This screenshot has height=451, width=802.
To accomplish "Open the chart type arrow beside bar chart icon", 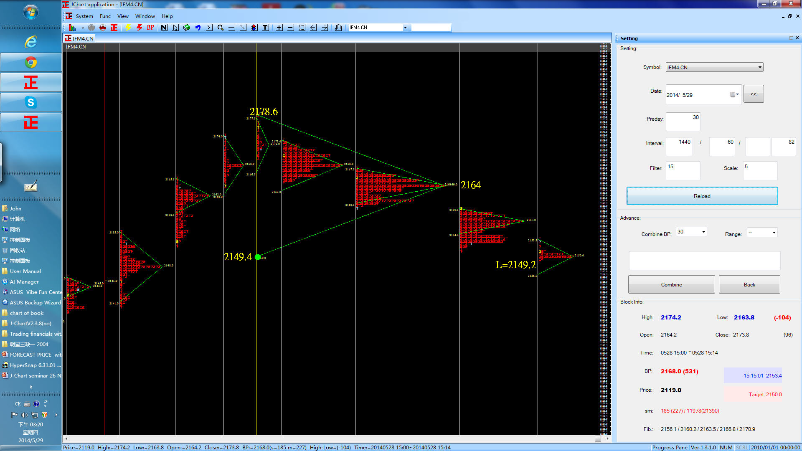I will point(83,28).
